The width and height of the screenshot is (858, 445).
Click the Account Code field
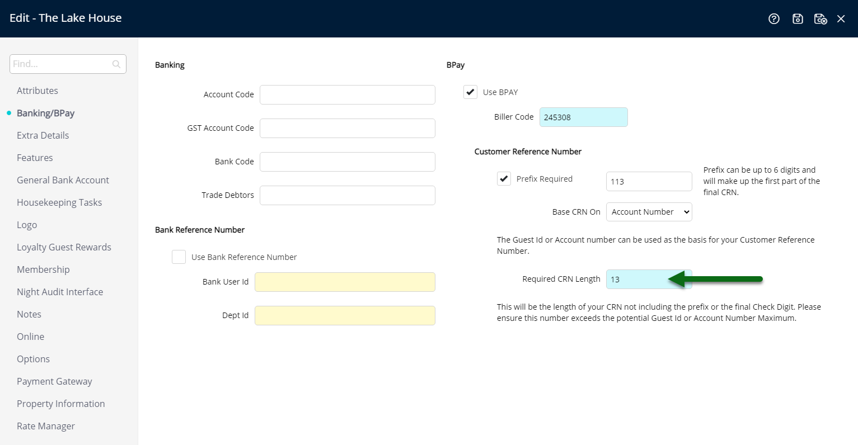pos(348,94)
